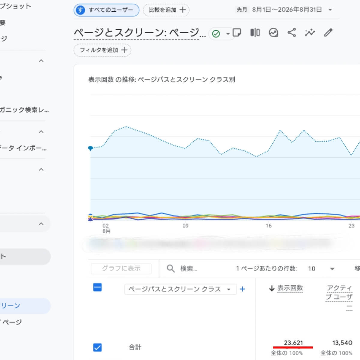This screenshot has height=360, width=360.
Task: Collapse the sidebar section above データ インポー
Action: [41, 132]
